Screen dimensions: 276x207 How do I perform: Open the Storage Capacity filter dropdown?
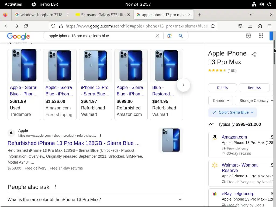tap(254, 101)
